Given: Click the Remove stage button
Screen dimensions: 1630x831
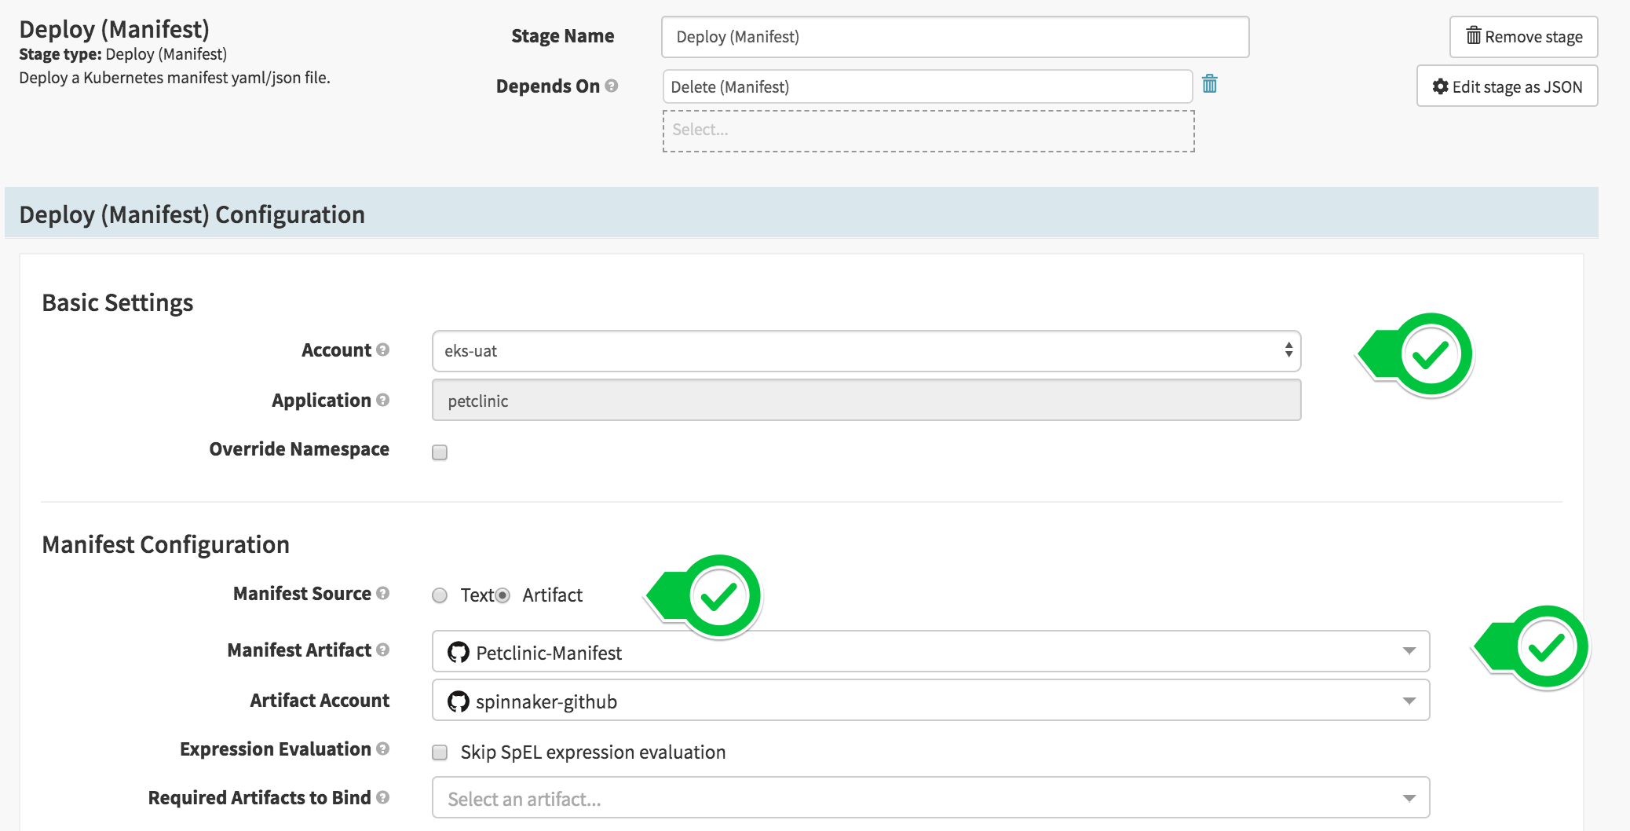Looking at the screenshot, I should (x=1522, y=36).
